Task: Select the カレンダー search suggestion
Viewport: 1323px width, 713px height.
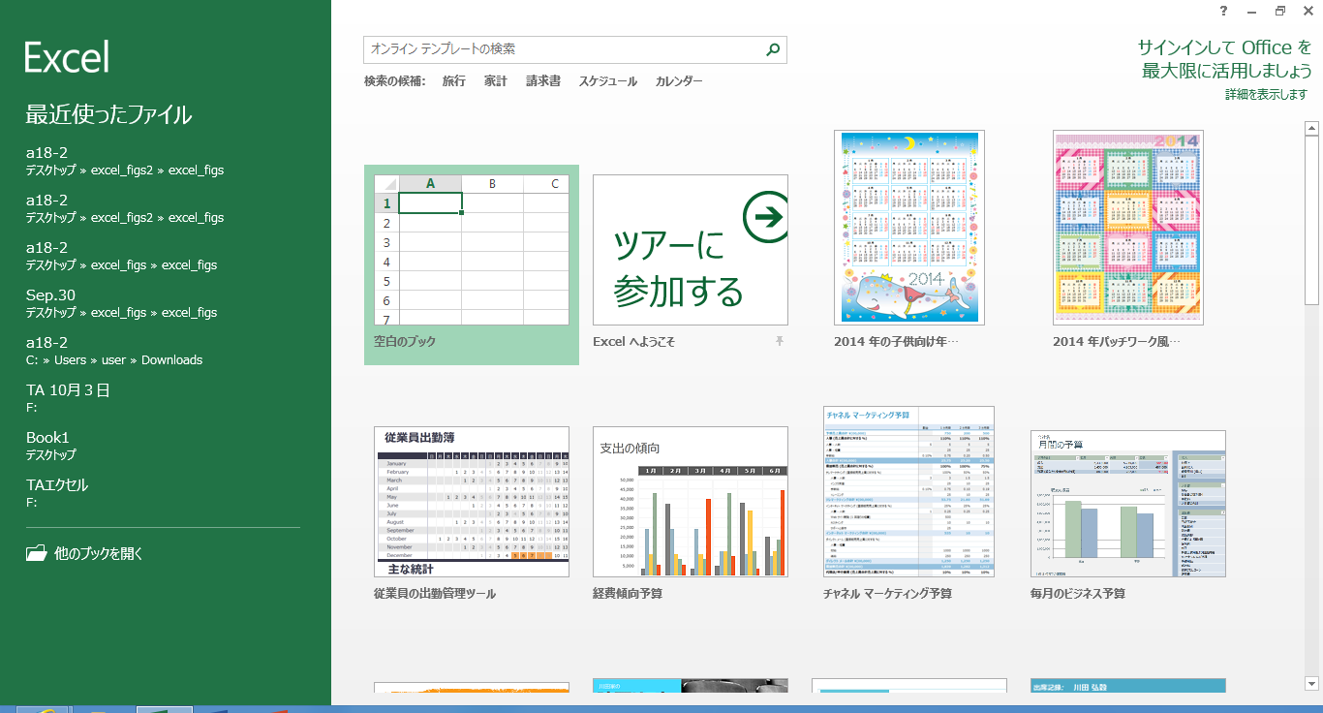Action: [679, 81]
